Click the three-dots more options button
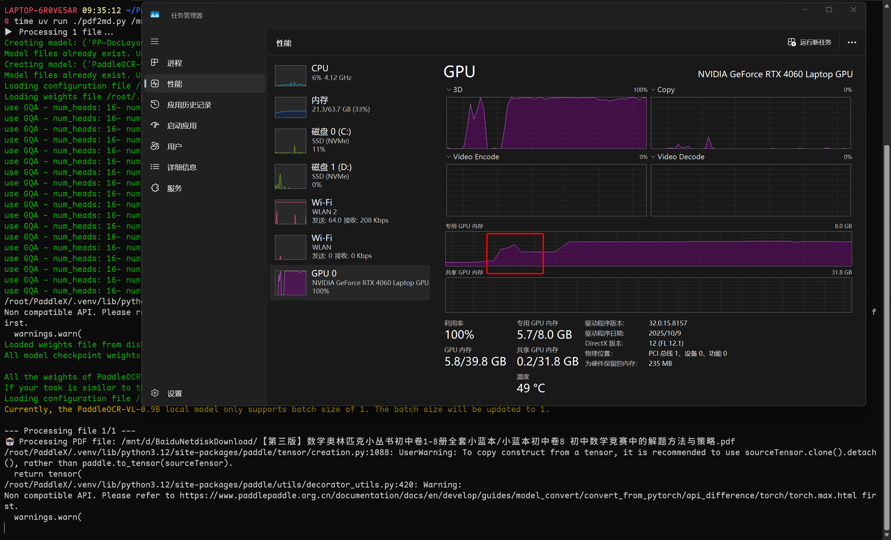The image size is (891, 540). tap(852, 42)
